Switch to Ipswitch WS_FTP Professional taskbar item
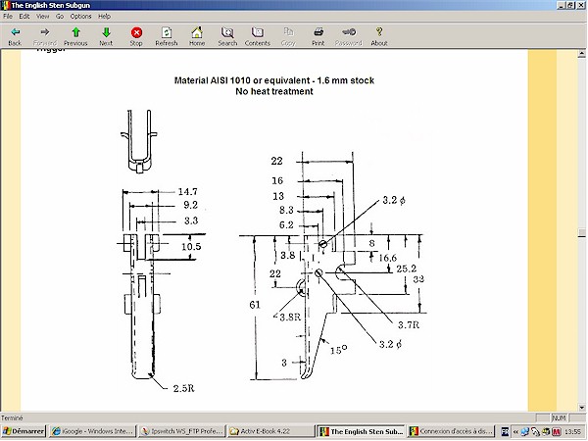This screenshot has height=441, width=588. pos(181,431)
